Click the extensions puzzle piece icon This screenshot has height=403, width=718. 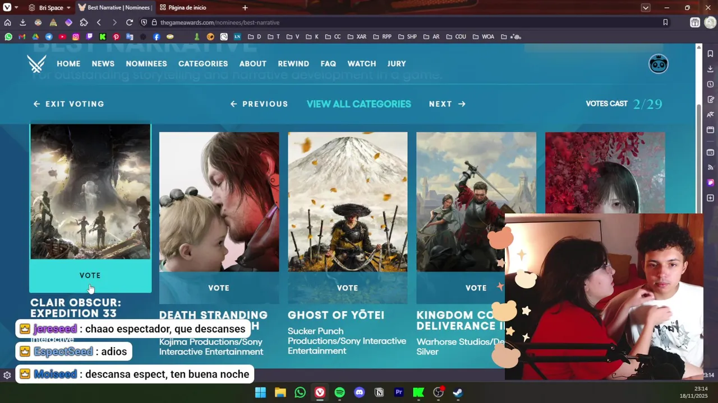pos(84,22)
